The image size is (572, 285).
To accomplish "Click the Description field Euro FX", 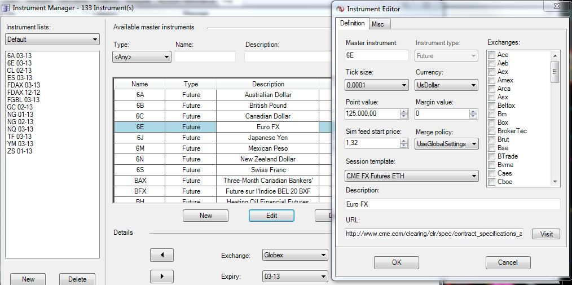I will (x=452, y=204).
